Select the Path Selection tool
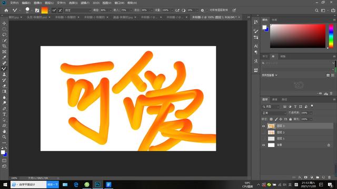Viewport: 337px width, 189px height. tap(4, 120)
